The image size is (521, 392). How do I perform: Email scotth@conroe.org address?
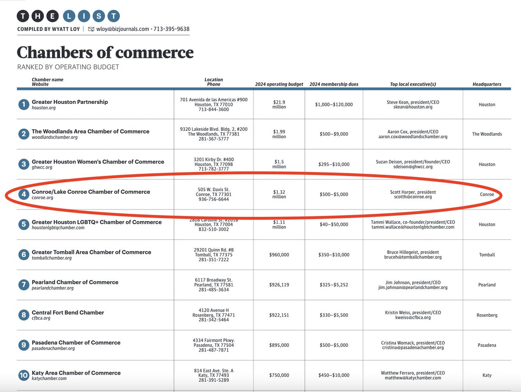[412, 197]
